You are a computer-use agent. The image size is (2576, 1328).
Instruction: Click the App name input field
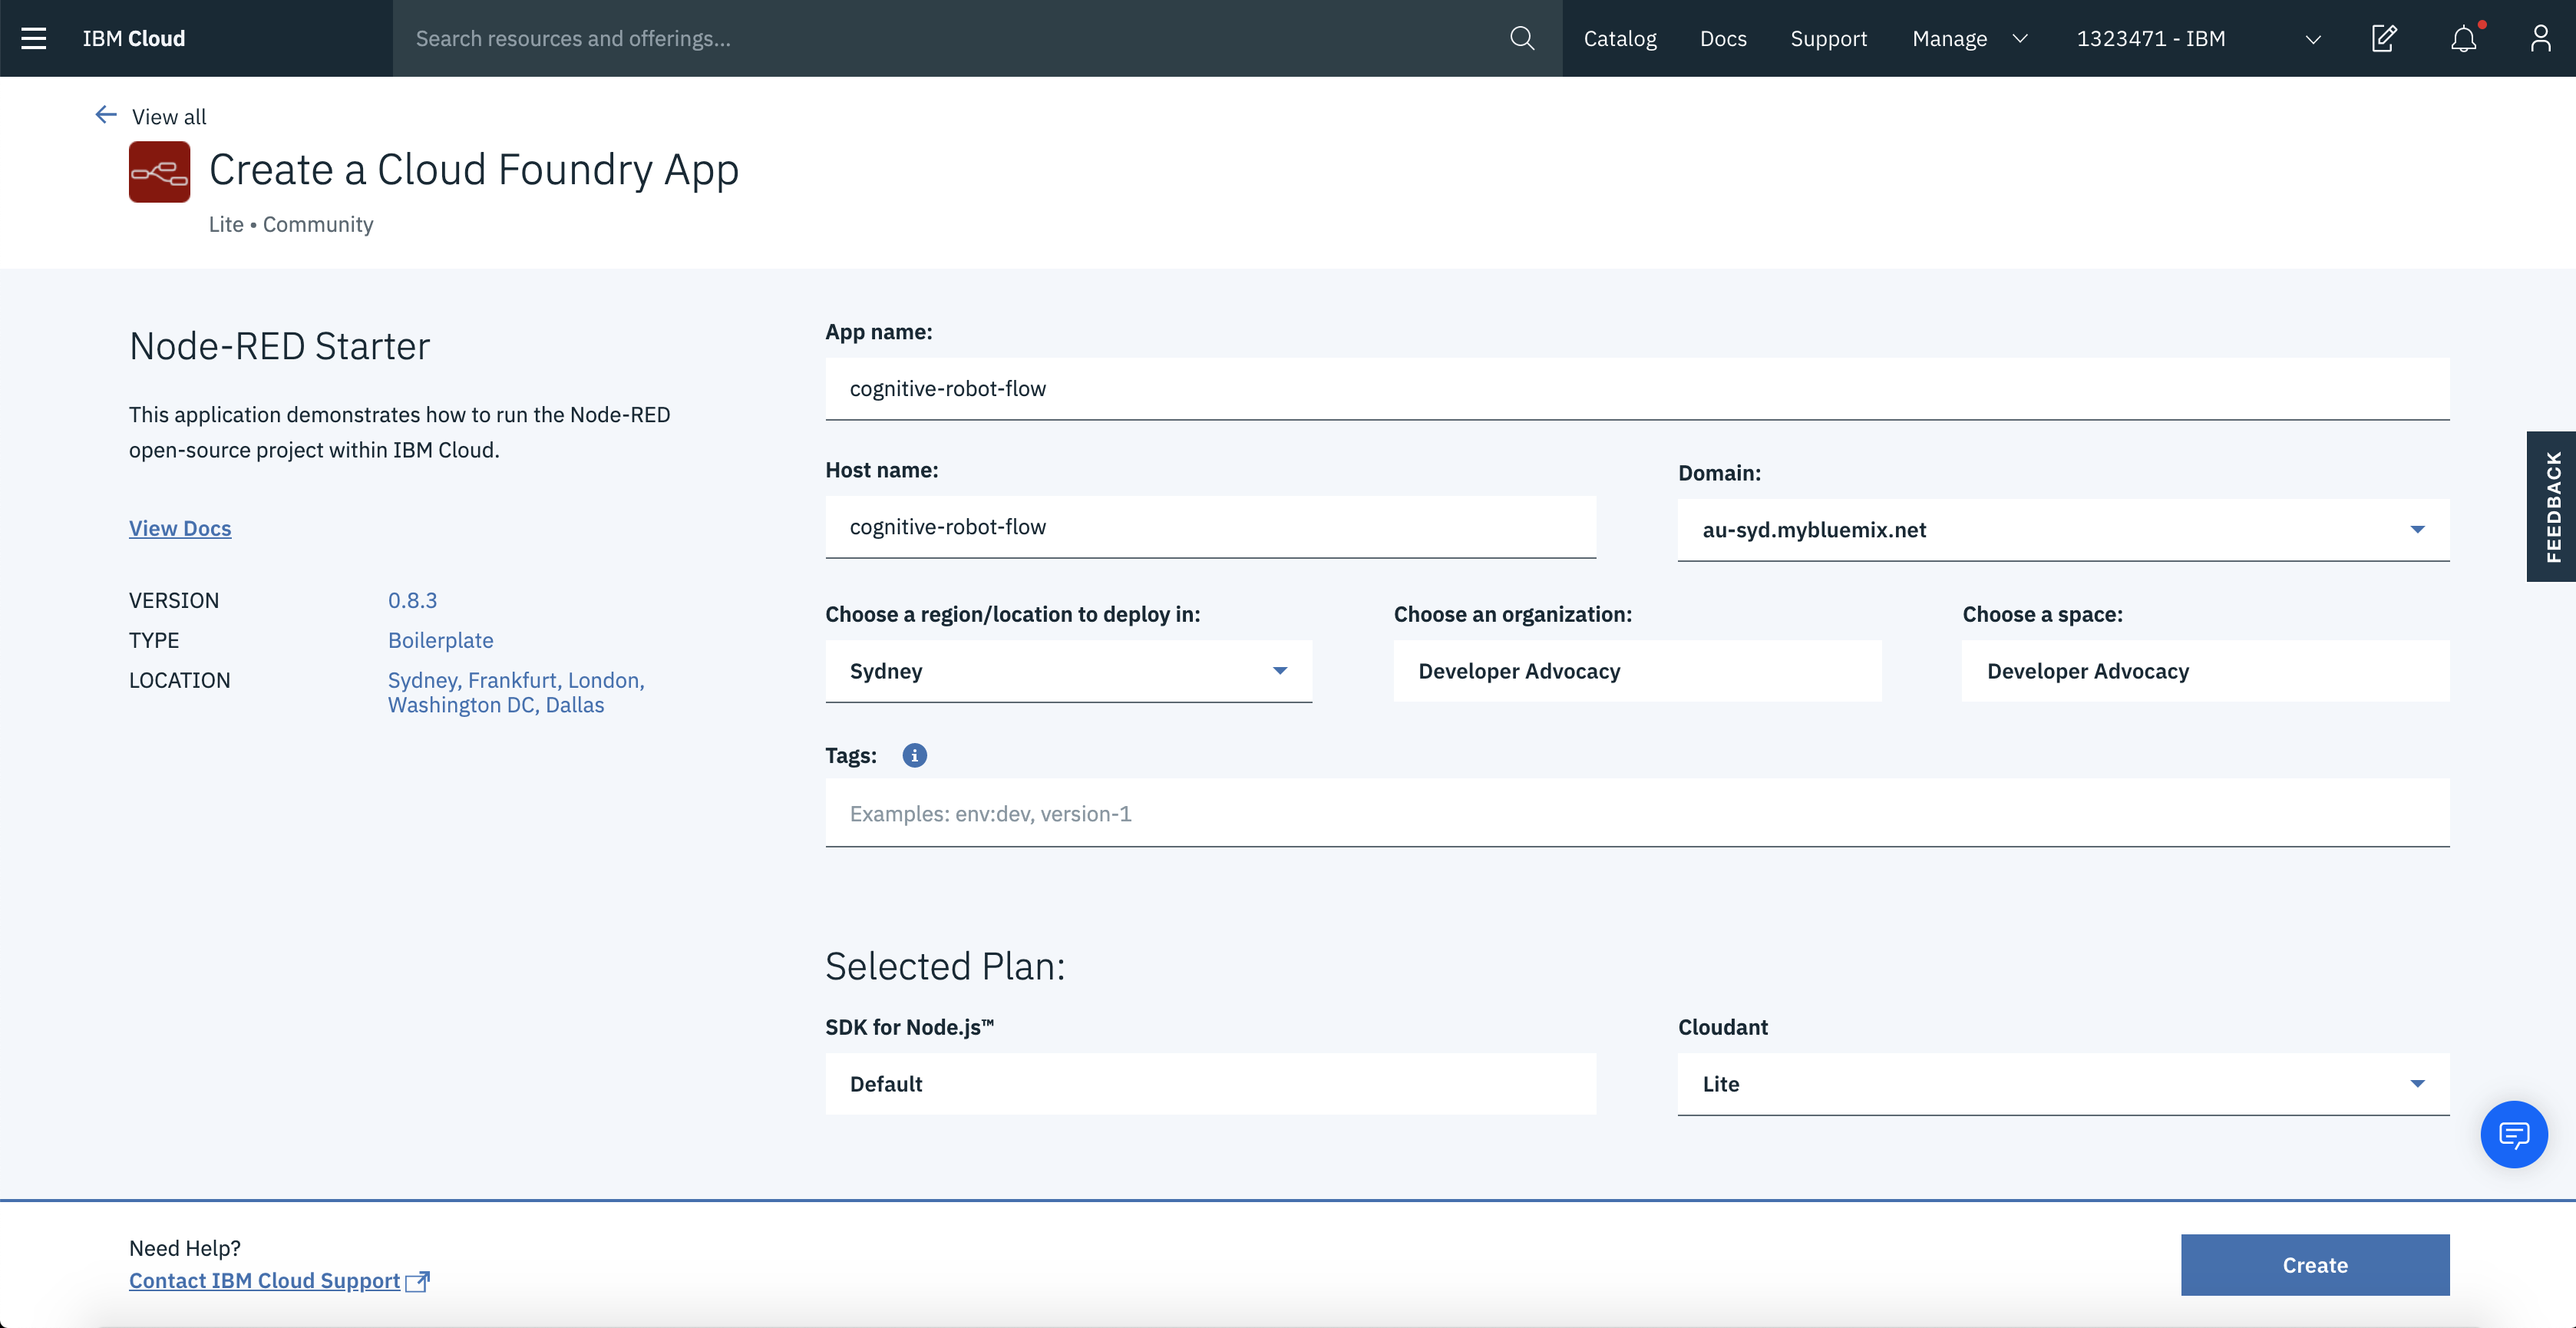point(1637,388)
